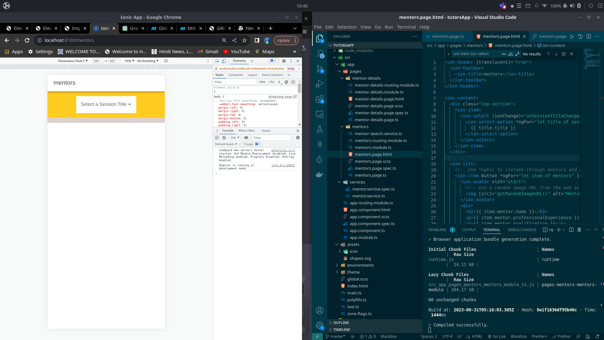Click the Docker icon in activity bar
This screenshot has width=604, height=340.
(320, 175)
